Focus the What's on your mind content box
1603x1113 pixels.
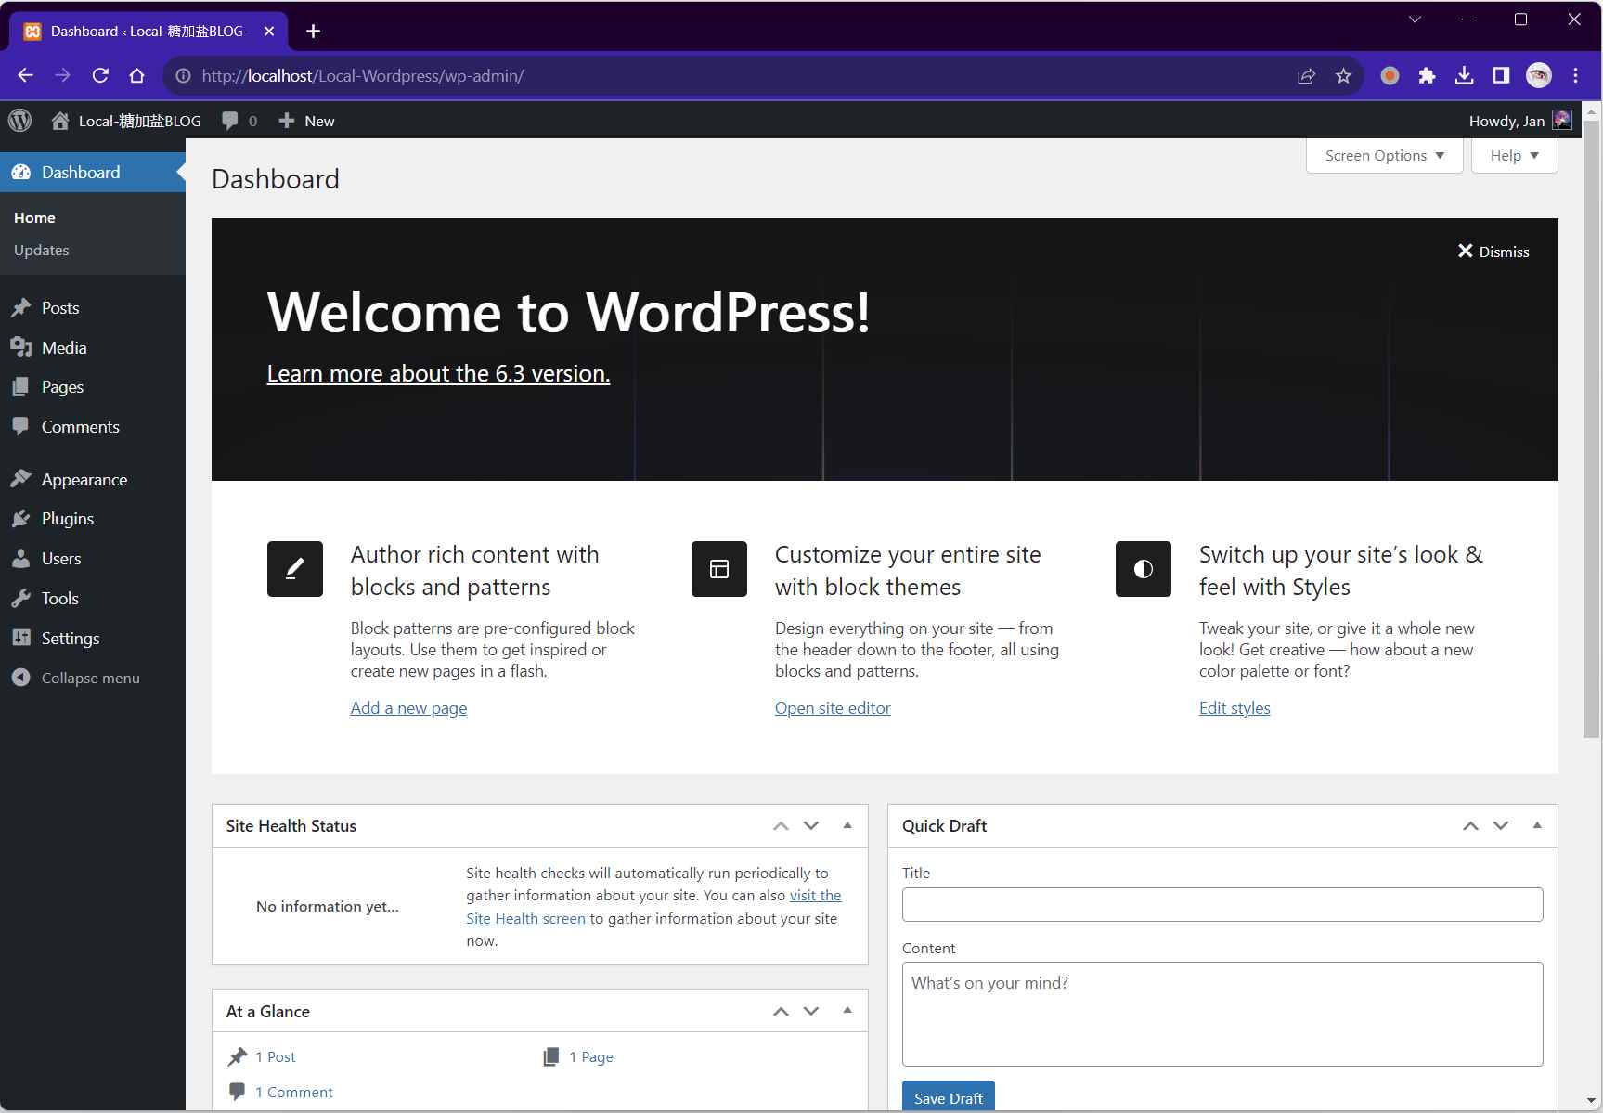(x=1222, y=1014)
